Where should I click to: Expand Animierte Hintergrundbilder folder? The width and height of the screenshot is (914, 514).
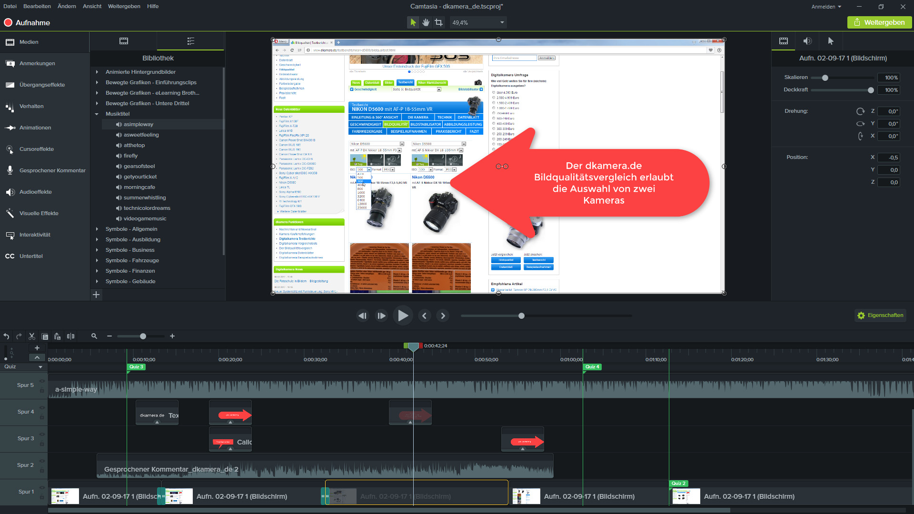[97, 72]
